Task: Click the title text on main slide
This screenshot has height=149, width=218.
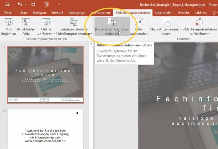Action: click(x=187, y=103)
